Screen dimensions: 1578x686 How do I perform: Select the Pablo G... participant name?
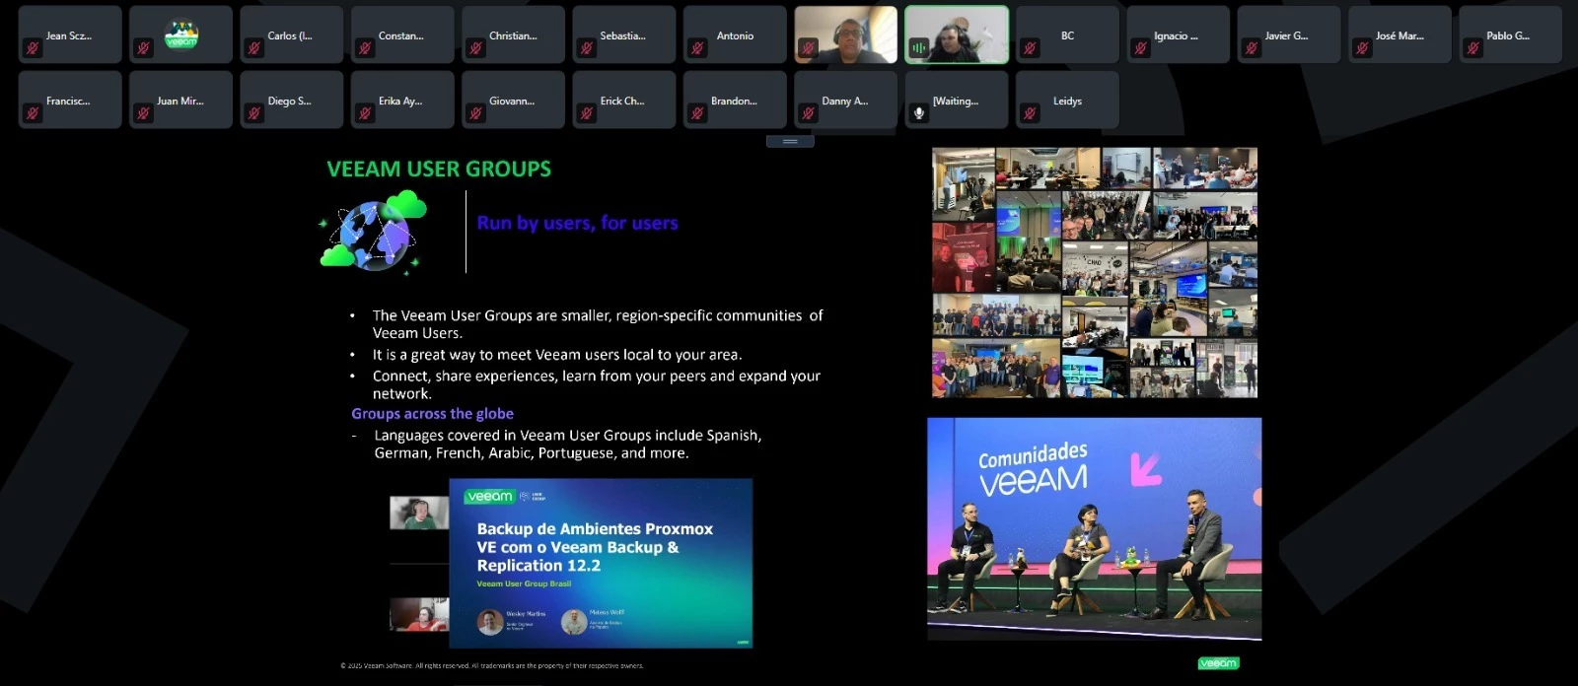tap(1508, 35)
